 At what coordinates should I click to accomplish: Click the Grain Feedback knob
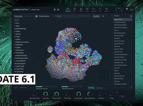tap(90, 94)
